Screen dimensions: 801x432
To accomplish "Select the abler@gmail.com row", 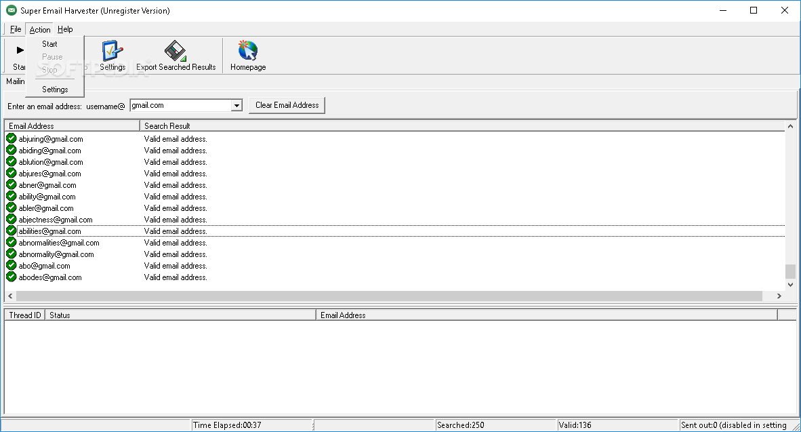I will [395, 208].
